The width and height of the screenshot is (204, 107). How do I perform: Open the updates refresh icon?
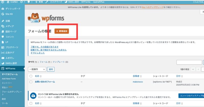tap(21, 2)
